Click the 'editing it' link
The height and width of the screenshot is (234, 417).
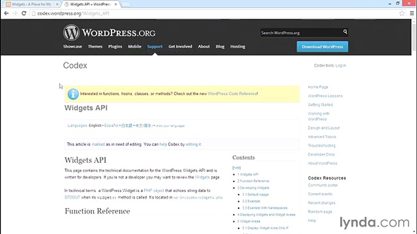[194, 144]
